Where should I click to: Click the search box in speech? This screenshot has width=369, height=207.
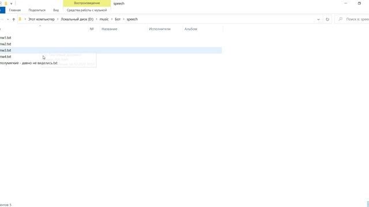point(352,19)
